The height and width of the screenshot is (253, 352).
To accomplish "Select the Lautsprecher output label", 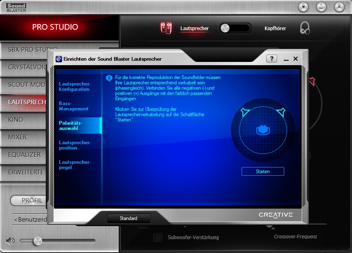I will click(195, 29).
